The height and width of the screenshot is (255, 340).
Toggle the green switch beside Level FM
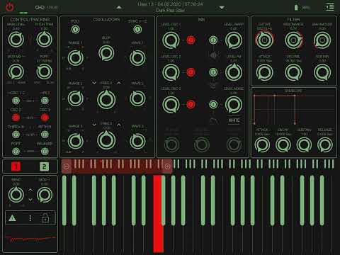coord(213,72)
